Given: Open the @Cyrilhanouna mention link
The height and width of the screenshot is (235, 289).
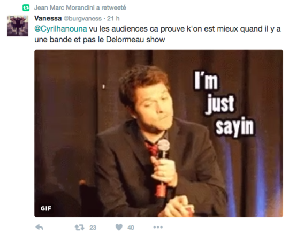Looking at the screenshot, I should [60, 29].
